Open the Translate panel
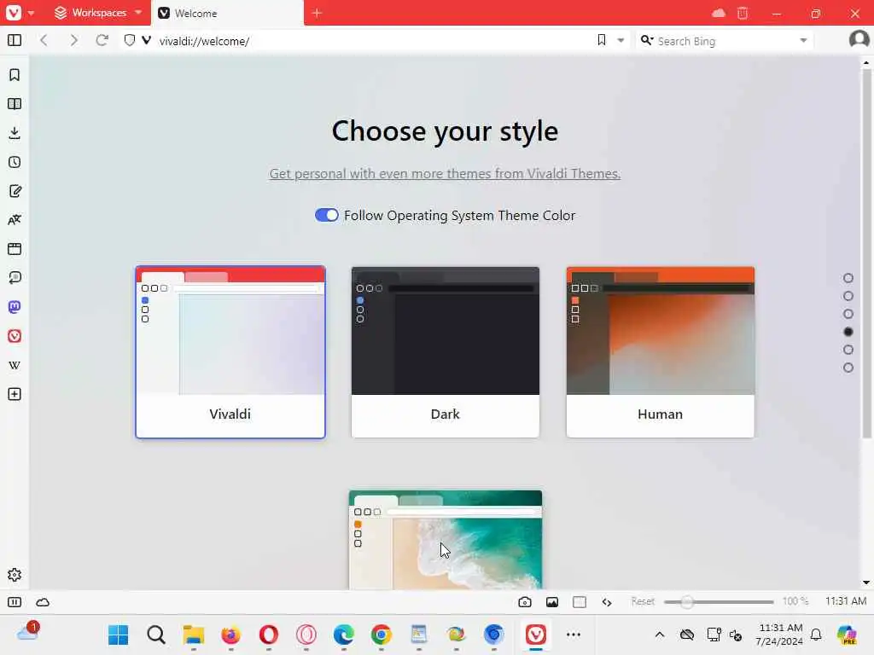The height and width of the screenshot is (655, 874). tap(15, 220)
